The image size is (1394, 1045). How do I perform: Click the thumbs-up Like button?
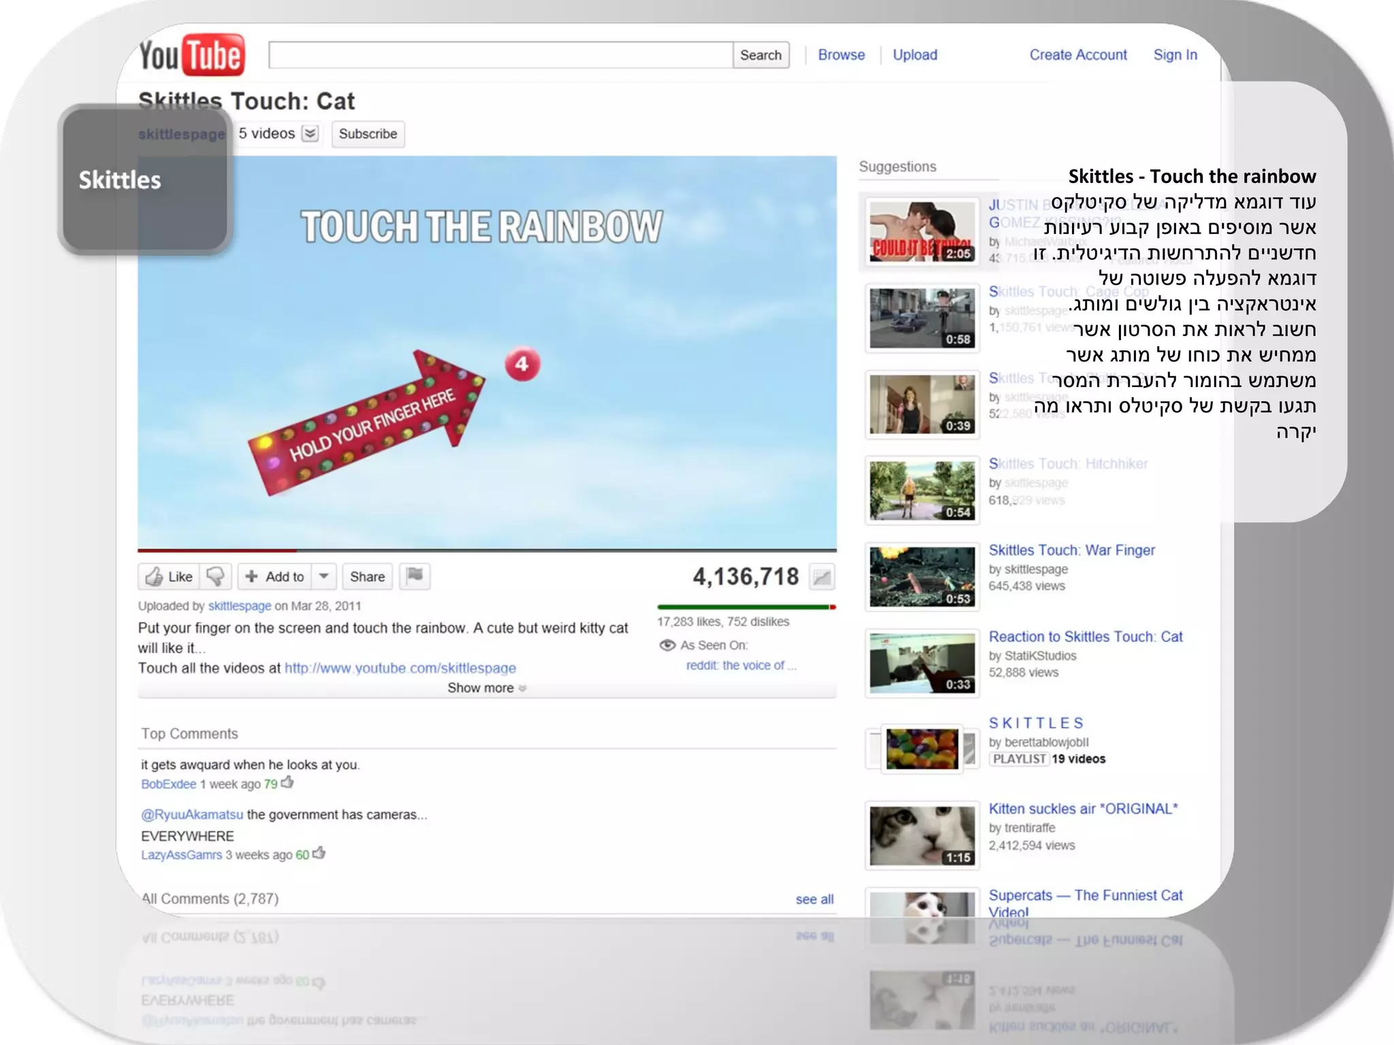coord(169,577)
